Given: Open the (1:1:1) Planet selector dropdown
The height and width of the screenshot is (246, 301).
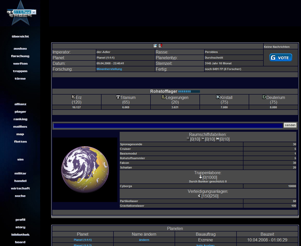Looking at the screenshot, I should [23, 12].
